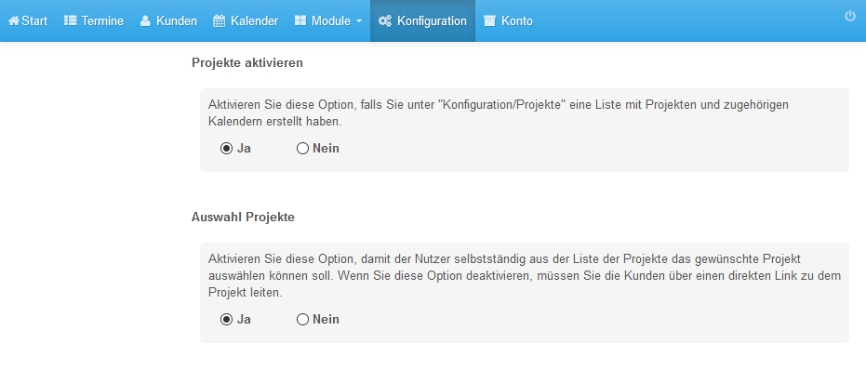
Task: Go to the Kunden page
Action: click(x=177, y=21)
